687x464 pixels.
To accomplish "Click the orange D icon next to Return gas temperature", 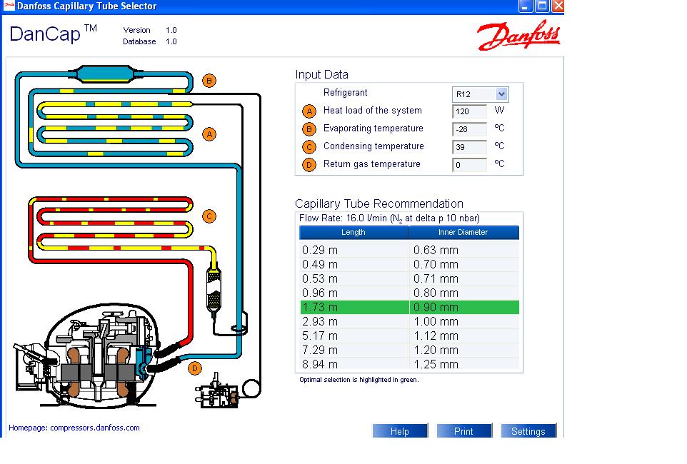I will (x=309, y=165).
